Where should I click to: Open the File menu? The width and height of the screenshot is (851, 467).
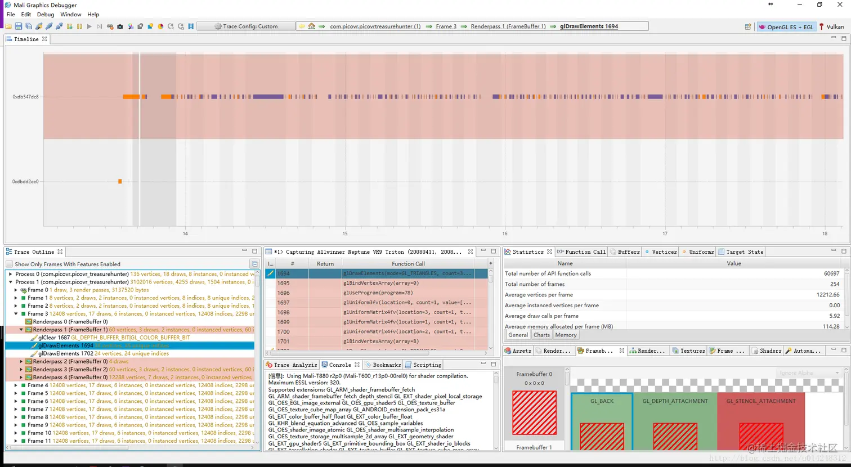(11, 14)
